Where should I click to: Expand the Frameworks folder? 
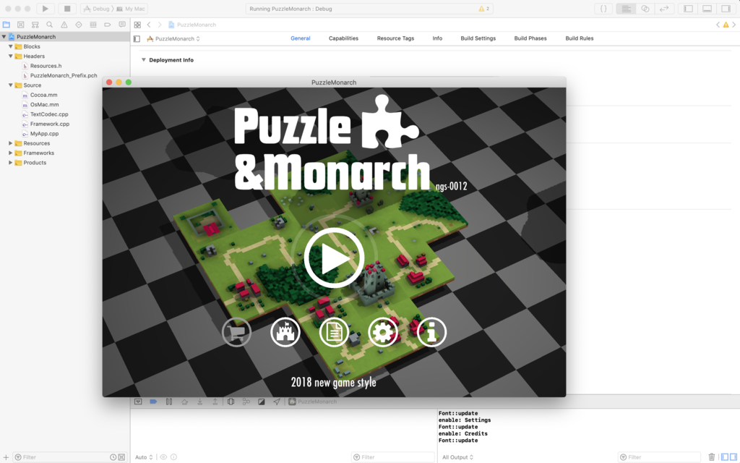pos(10,153)
